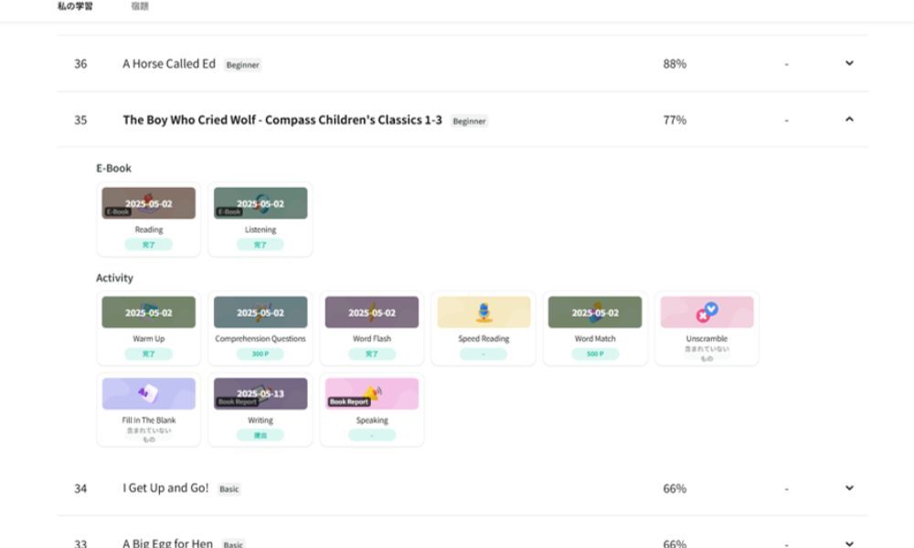Open the Warm Up activity thumbnail
Image resolution: width=914 pixels, height=548 pixels.
click(x=148, y=312)
